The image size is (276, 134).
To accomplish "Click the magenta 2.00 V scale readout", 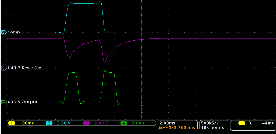I will [x=101, y=123].
